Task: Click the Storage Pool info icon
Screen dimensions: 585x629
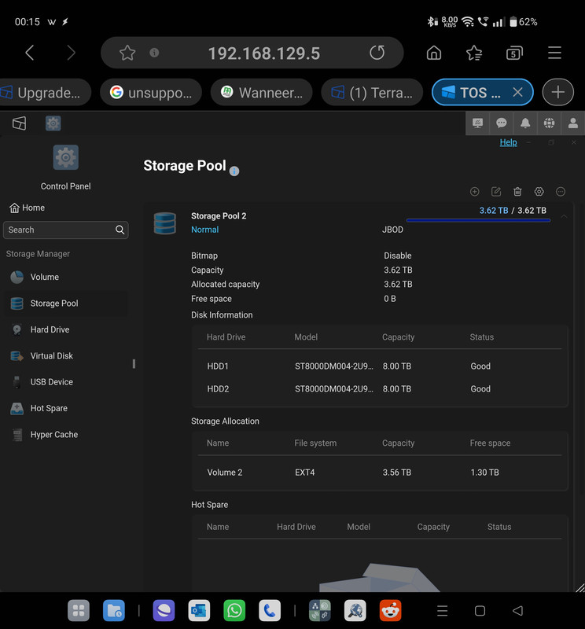Action: click(x=234, y=171)
